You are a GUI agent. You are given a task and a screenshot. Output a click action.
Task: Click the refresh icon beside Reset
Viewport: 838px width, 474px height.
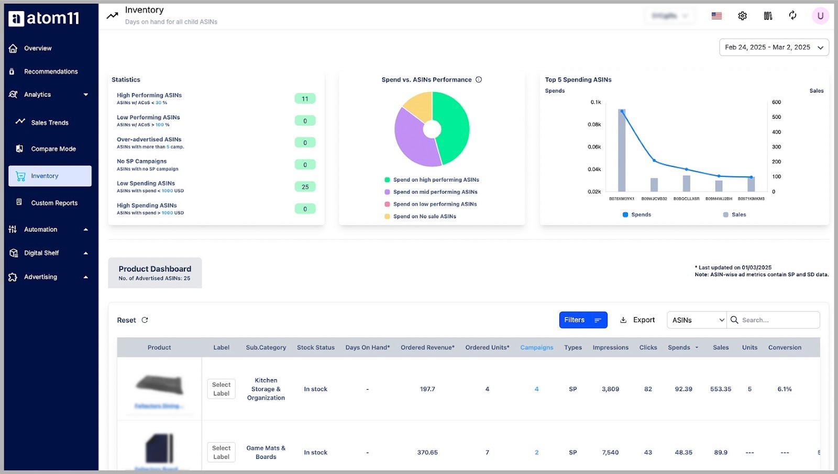click(x=145, y=320)
